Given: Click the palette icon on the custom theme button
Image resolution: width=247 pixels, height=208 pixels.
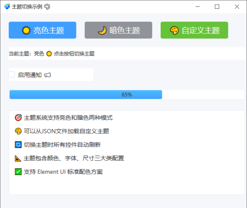Looking at the screenshot, I should click(x=174, y=30).
